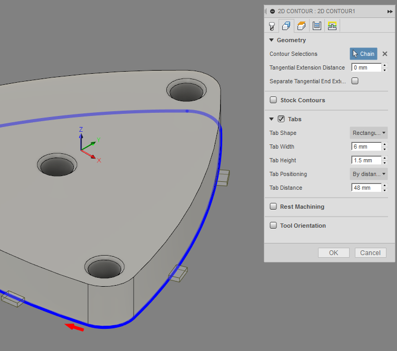The height and width of the screenshot is (351, 397).
Task: Open the Tool tab icon
Action: [x=272, y=25]
